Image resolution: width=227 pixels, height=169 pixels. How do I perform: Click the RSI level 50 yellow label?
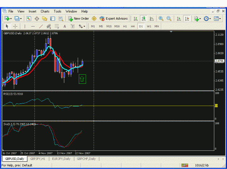click(216, 106)
